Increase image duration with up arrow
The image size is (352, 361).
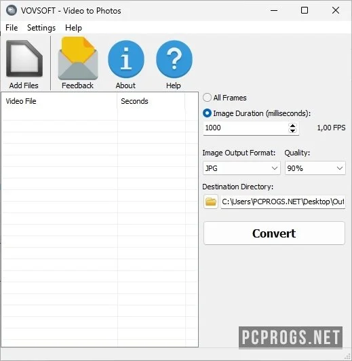tap(292, 126)
